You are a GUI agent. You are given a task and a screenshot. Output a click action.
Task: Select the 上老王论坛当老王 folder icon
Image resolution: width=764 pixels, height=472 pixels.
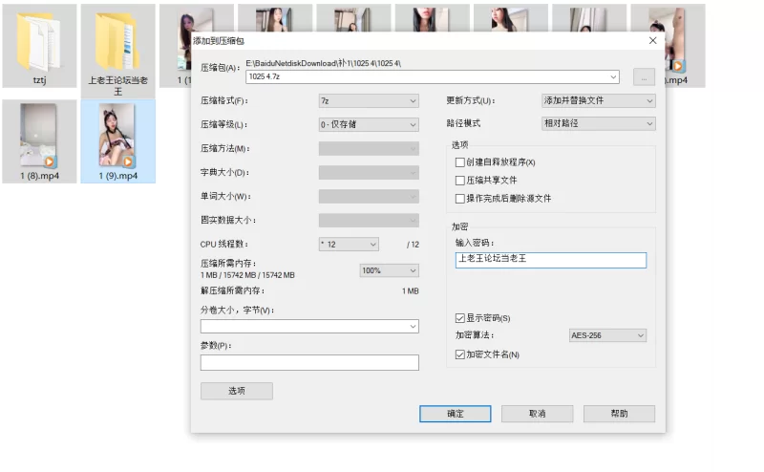point(117,41)
